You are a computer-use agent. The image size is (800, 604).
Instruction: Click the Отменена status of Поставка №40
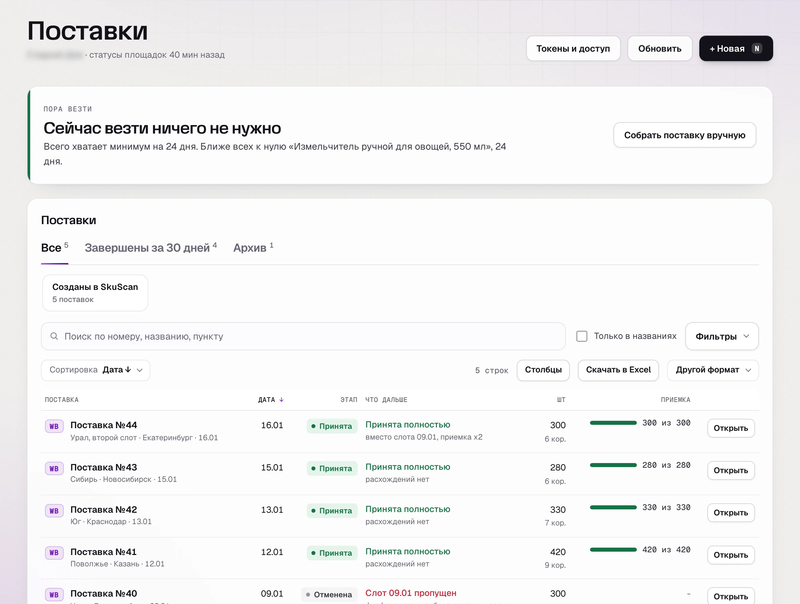(330, 595)
